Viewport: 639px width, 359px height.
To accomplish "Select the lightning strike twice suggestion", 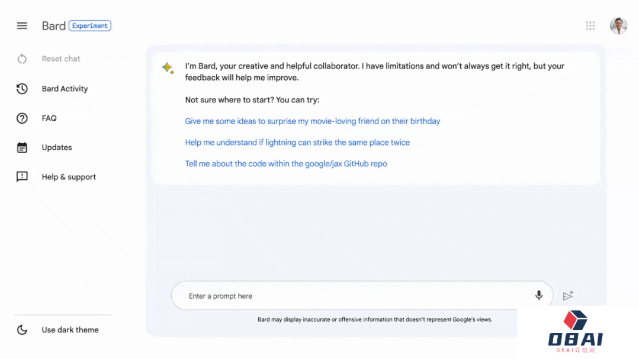I will [x=297, y=143].
